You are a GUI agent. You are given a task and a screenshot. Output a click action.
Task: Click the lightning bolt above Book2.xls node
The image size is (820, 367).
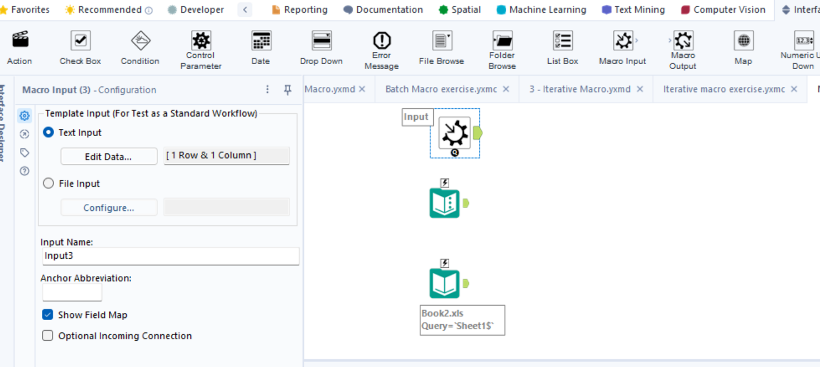(x=445, y=263)
